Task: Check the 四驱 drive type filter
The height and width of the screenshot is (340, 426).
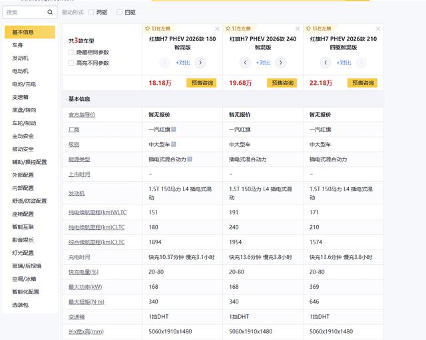Action: tap(119, 12)
